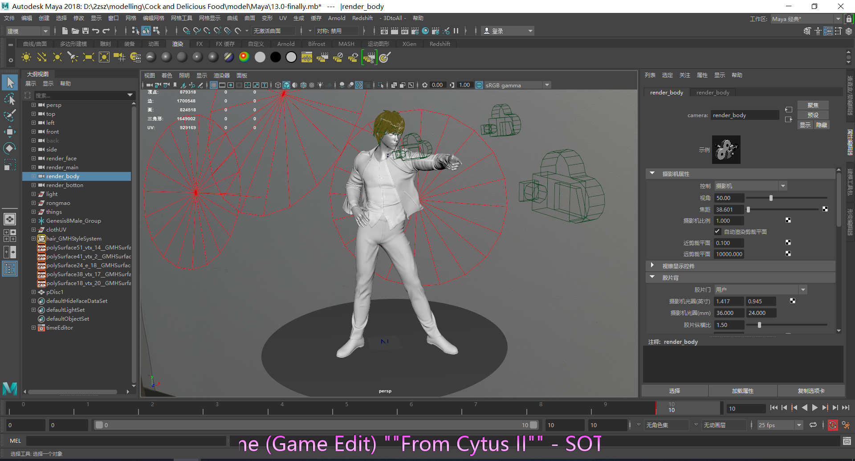Select the Paint Selection tool

(10, 115)
